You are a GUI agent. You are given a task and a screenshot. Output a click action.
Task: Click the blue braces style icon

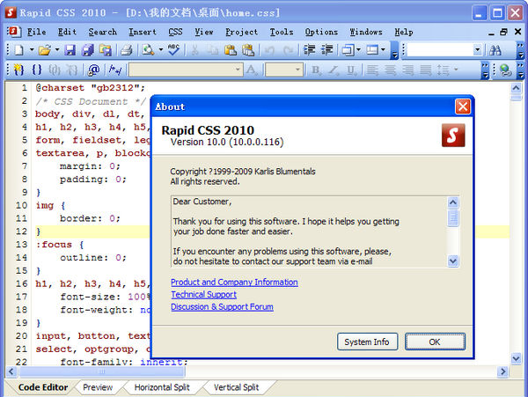37,70
